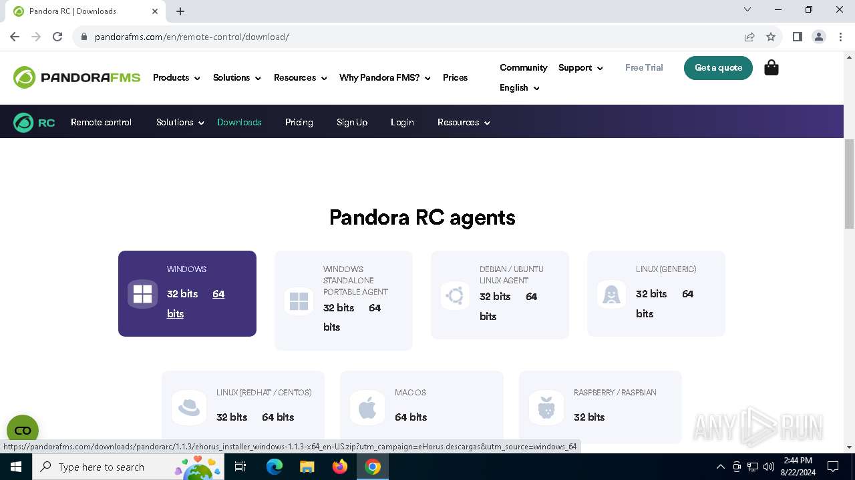Click the Pandora FMS logo
The image size is (855, 480).
tap(77, 77)
